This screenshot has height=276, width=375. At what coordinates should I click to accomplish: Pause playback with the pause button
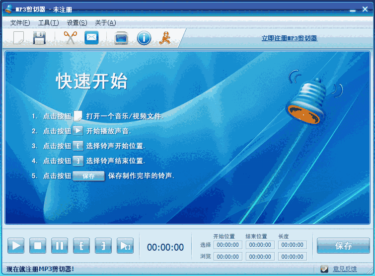tap(60, 246)
